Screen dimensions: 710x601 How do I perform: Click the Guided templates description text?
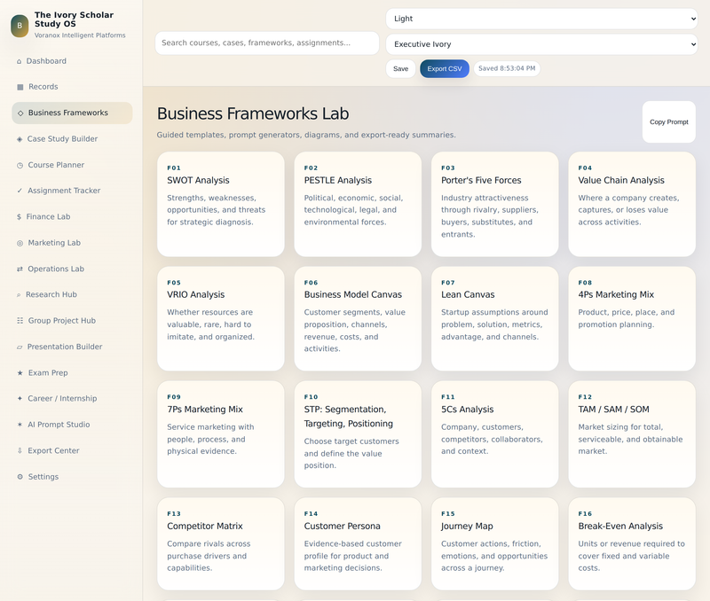[306, 135]
